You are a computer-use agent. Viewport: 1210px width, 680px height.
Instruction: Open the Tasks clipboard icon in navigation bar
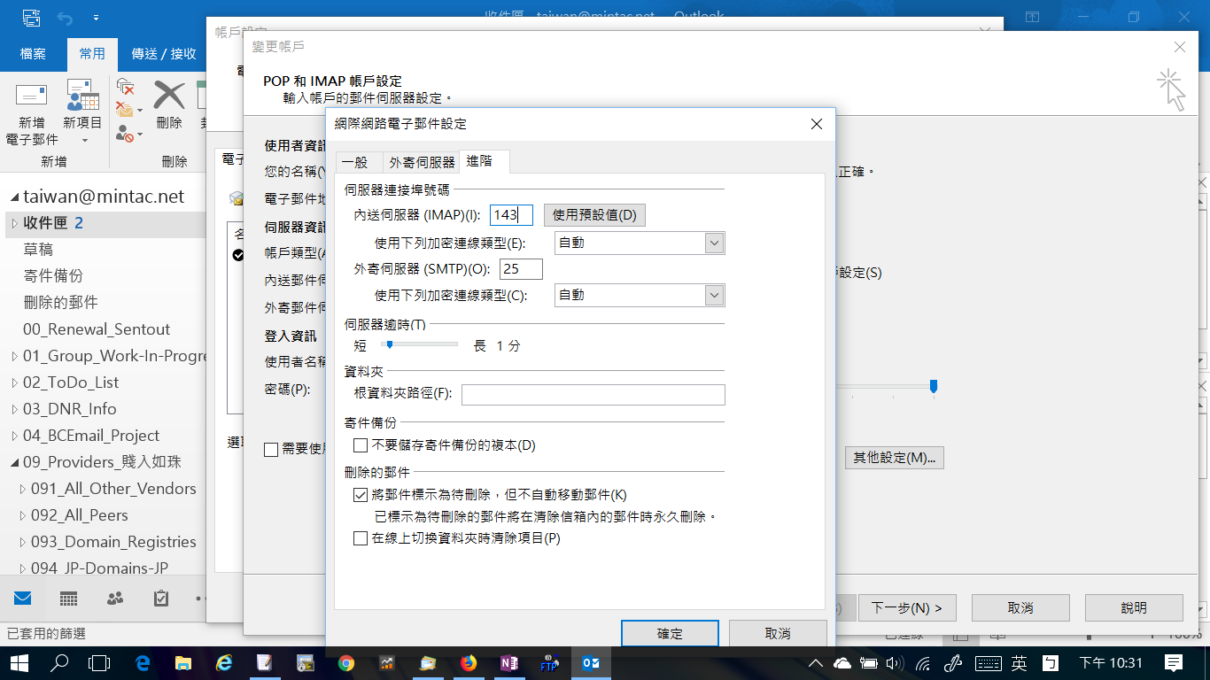[161, 599]
